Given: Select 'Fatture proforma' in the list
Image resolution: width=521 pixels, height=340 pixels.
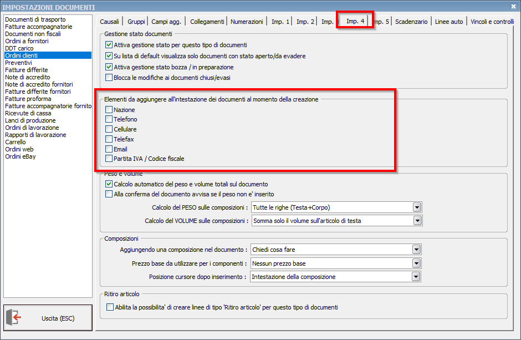Looking at the screenshot, I should coord(48,99).
